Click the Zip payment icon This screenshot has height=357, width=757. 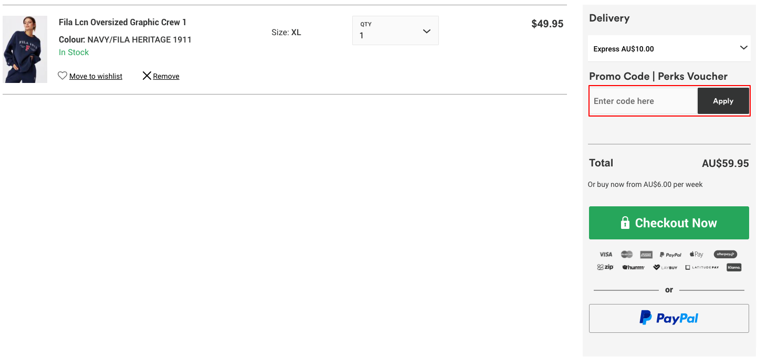(605, 267)
